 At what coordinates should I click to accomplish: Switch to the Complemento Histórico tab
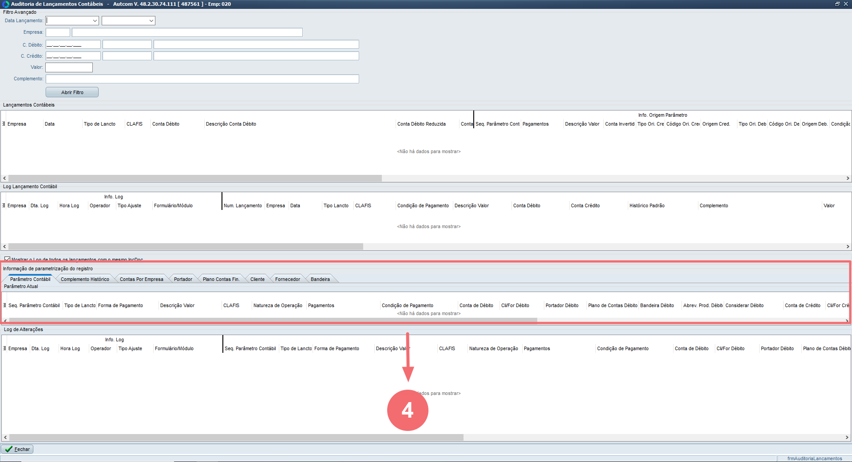pyautogui.click(x=85, y=279)
